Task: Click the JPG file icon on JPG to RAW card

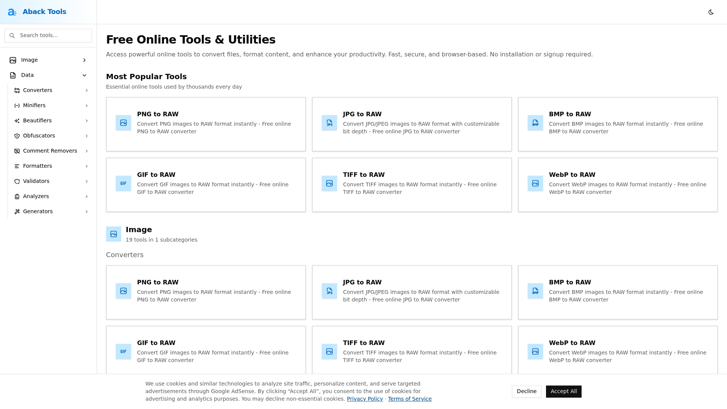Action: (329, 123)
